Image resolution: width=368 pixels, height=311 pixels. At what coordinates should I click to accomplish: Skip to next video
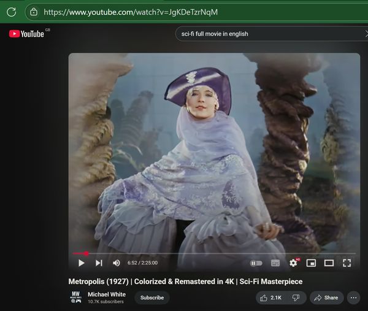99,263
